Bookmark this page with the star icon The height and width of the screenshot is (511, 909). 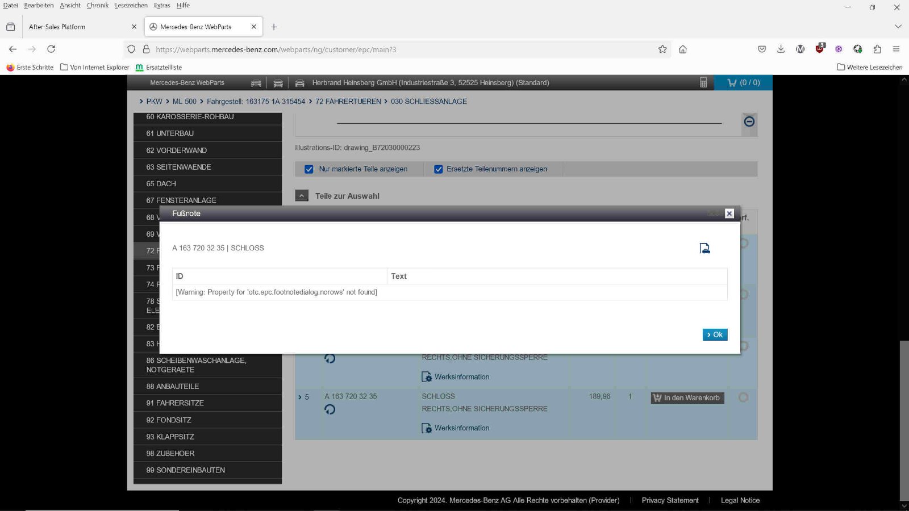pyautogui.click(x=662, y=49)
